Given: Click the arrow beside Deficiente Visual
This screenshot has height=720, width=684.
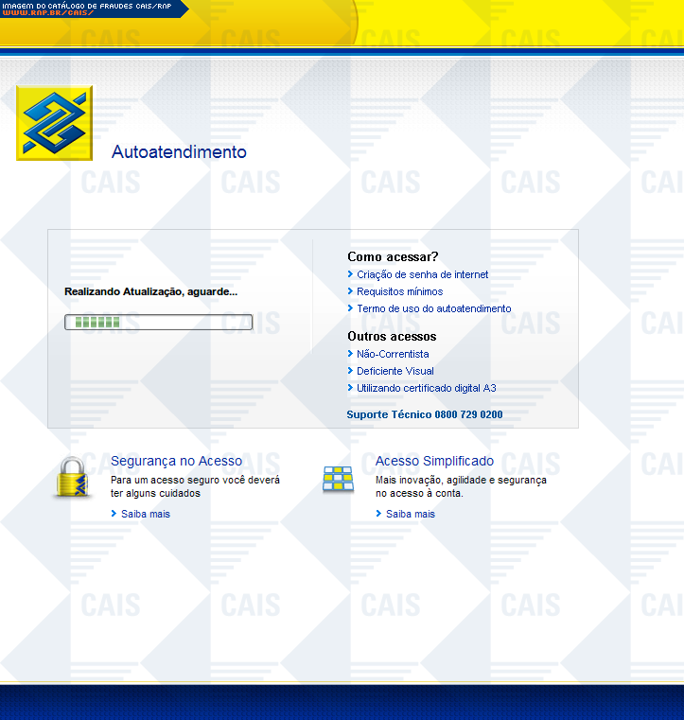Looking at the screenshot, I should (351, 371).
